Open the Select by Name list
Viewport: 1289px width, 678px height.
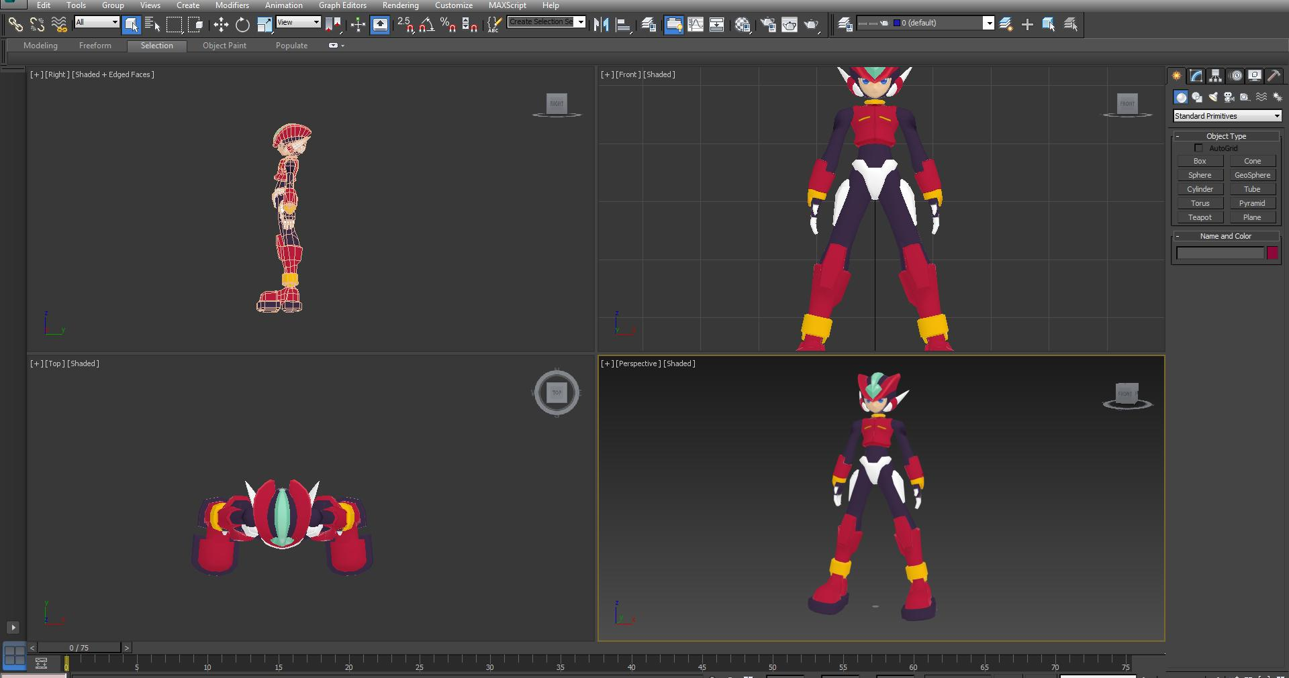pos(152,25)
